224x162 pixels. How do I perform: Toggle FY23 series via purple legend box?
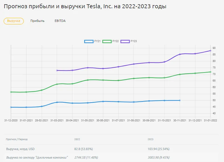[x=125, y=41]
